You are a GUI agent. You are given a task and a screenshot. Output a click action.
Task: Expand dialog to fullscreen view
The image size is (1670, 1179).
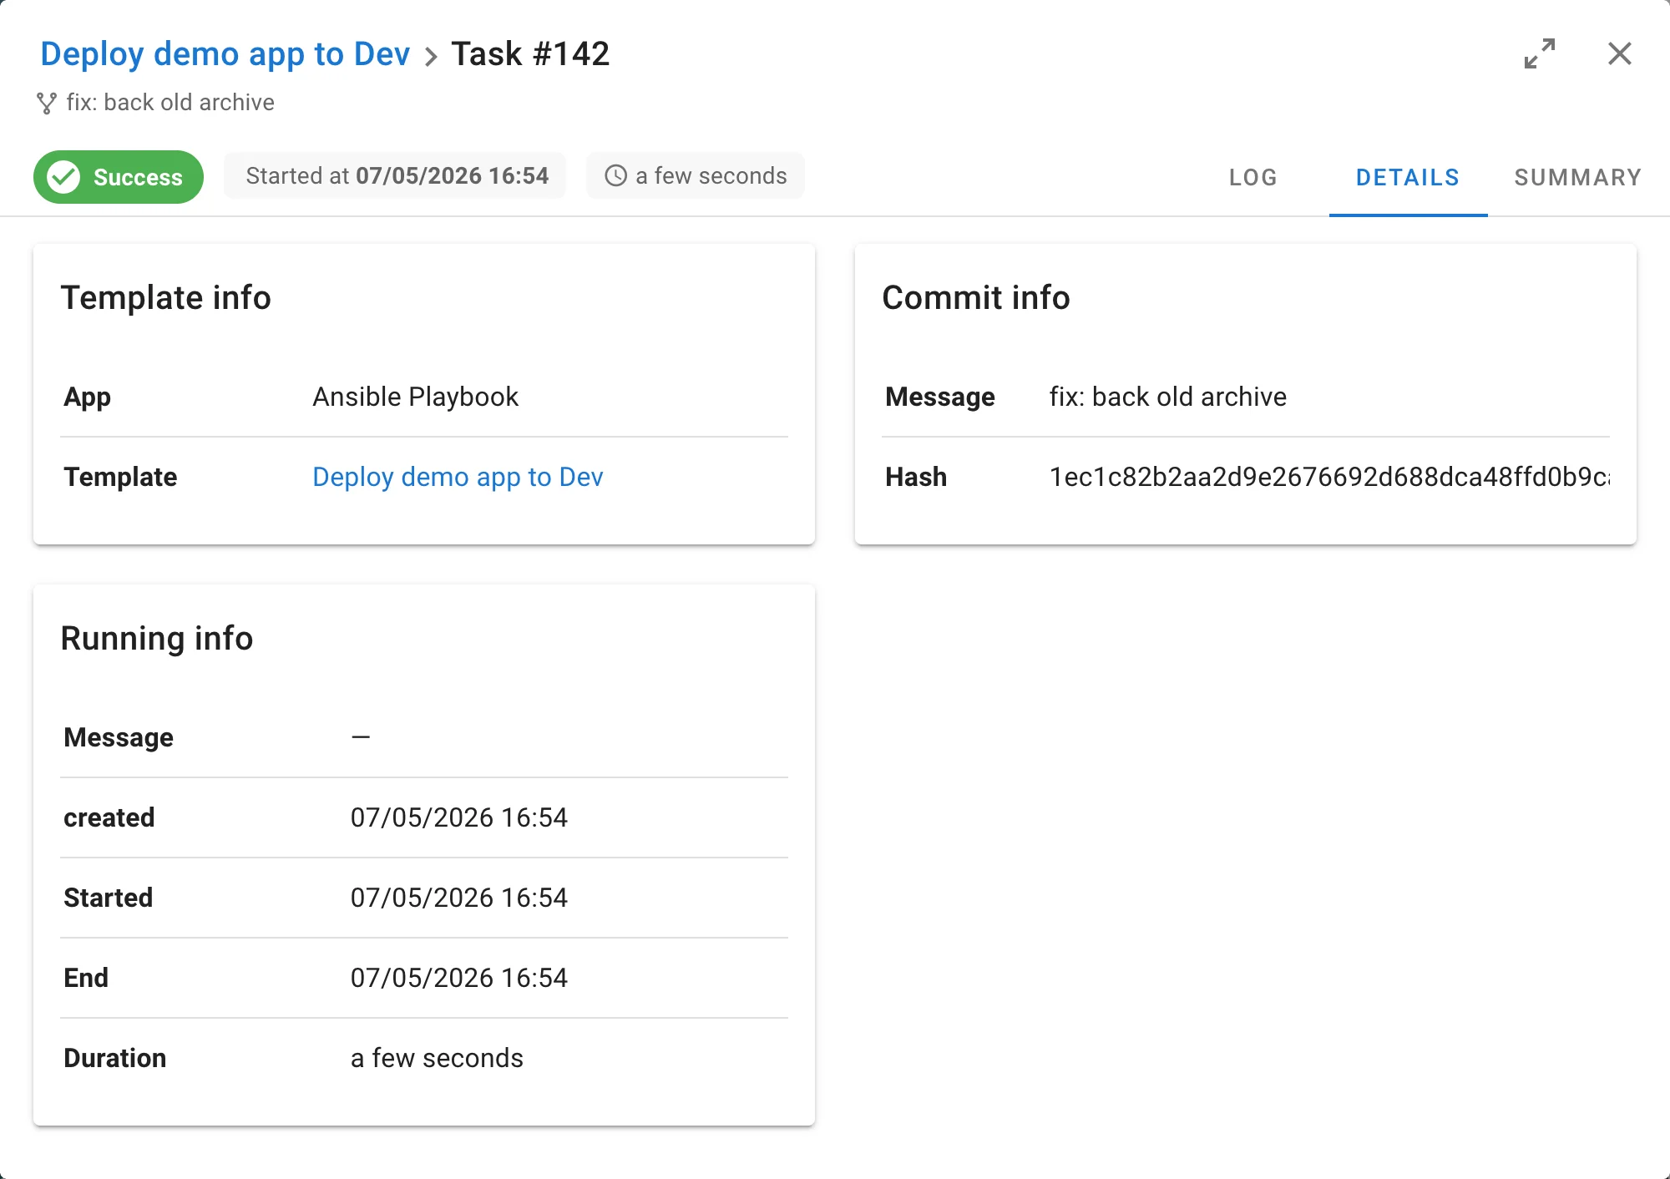point(1540,54)
